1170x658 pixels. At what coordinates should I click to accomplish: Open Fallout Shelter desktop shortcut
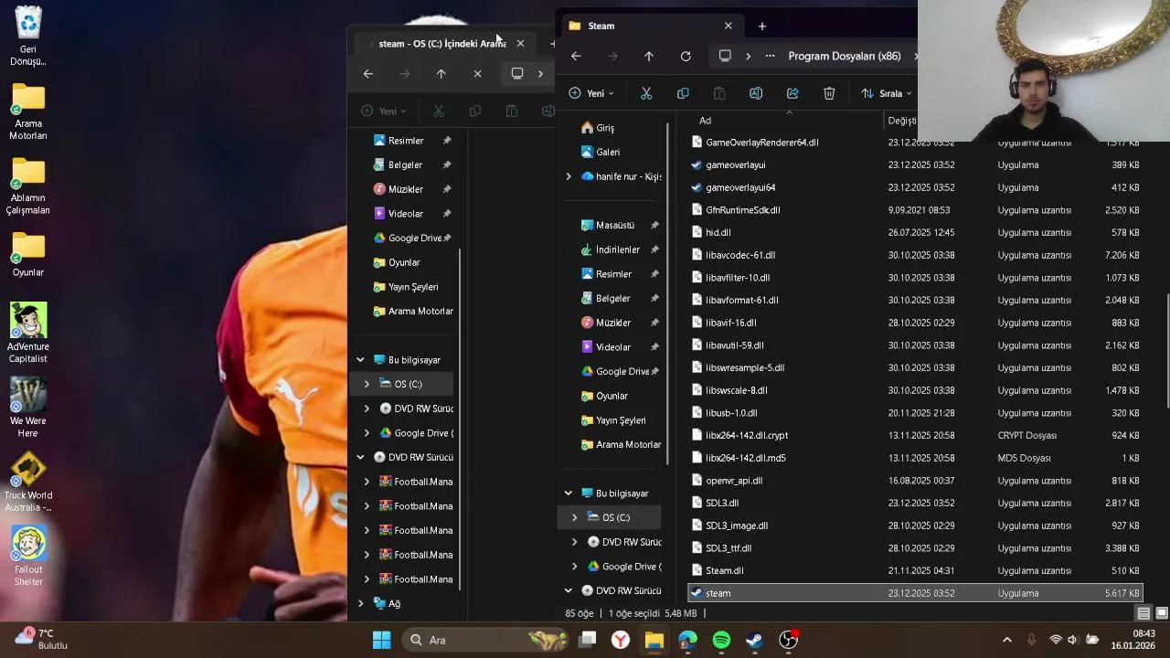(x=28, y=557)
